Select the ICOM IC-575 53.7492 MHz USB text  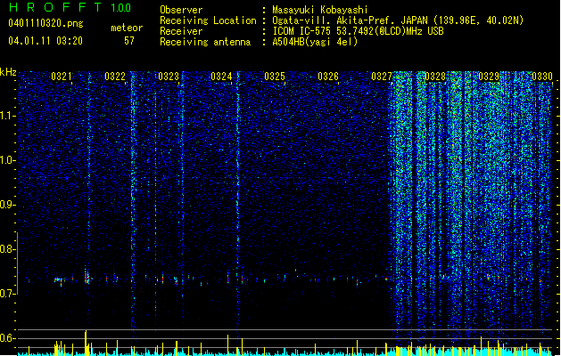click(x=358, y=31)
